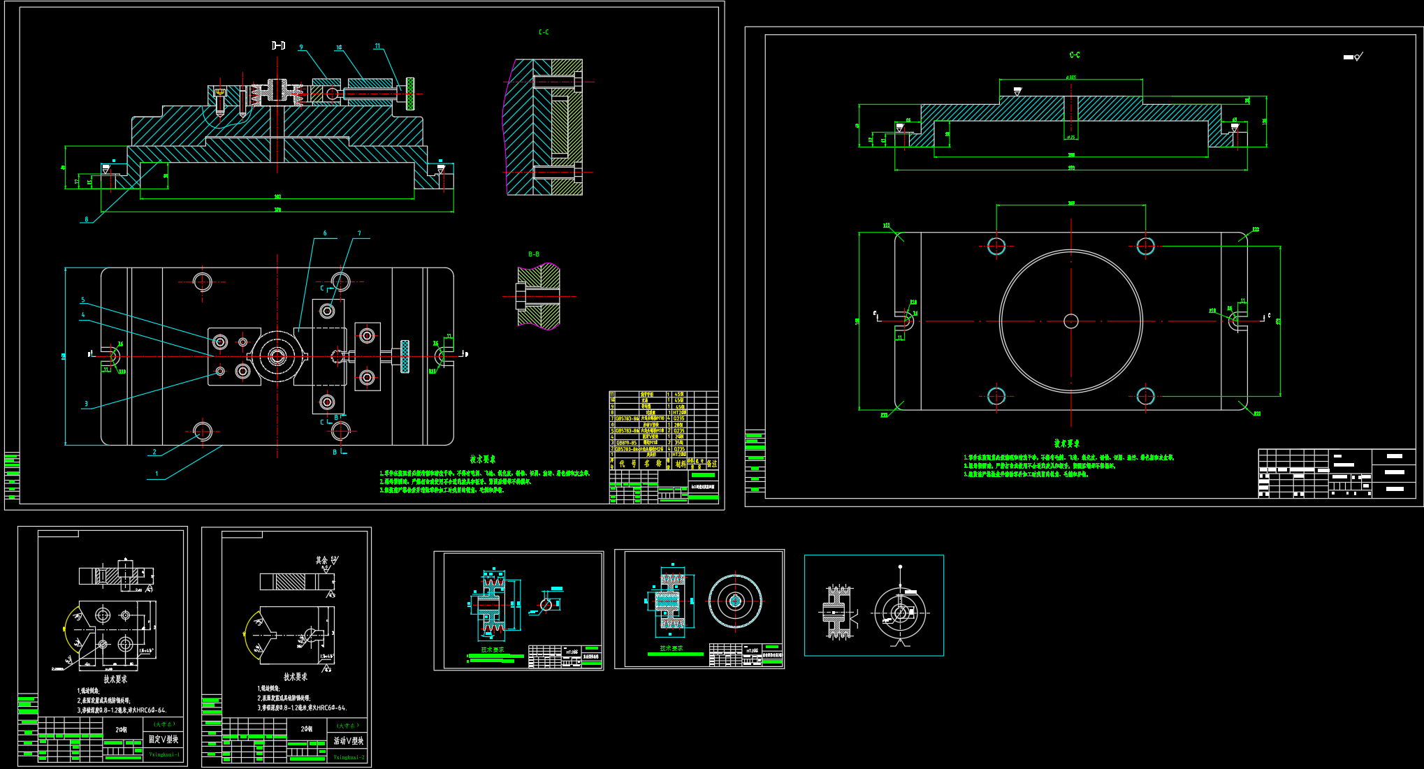The width and height of the screenshot is (1424, 769).
Task: Click the 固定V型块 title block name
Action: point(164,739)
